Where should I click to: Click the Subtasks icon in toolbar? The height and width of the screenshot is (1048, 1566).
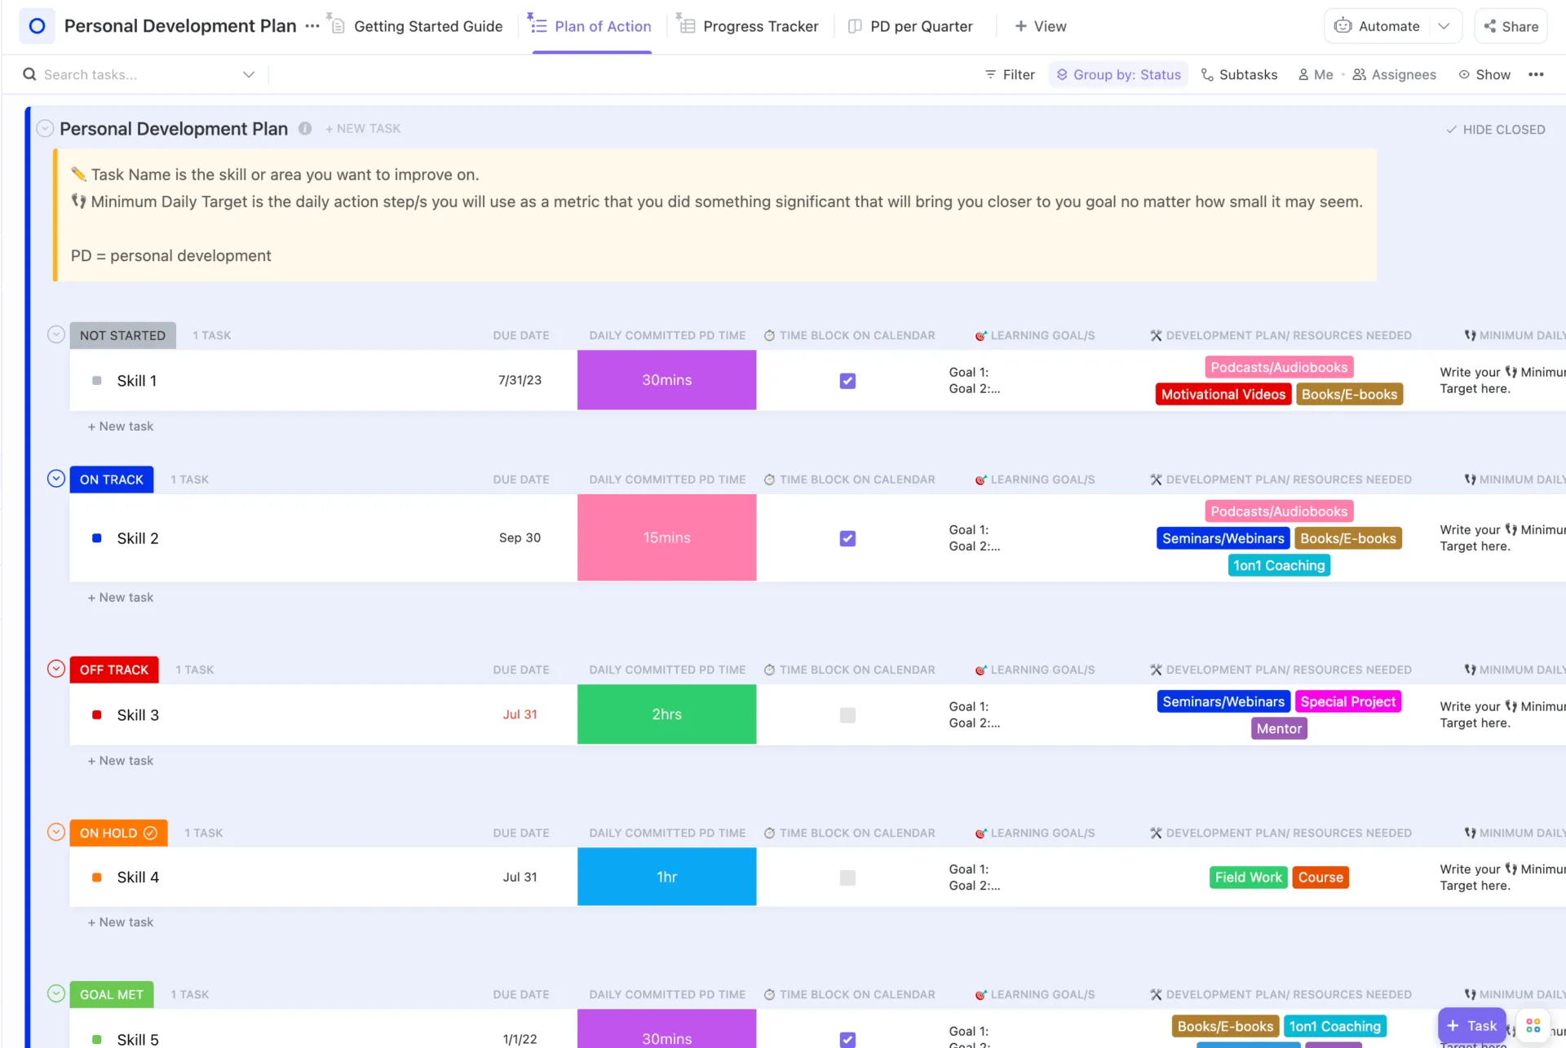[x=1207, y=74]
